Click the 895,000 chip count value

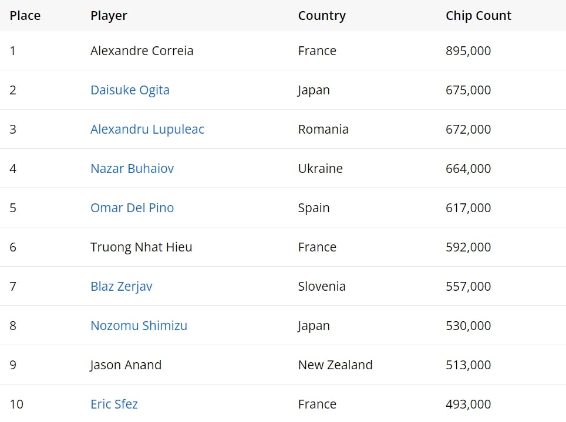pyautogui.click(x=468, y=51)
